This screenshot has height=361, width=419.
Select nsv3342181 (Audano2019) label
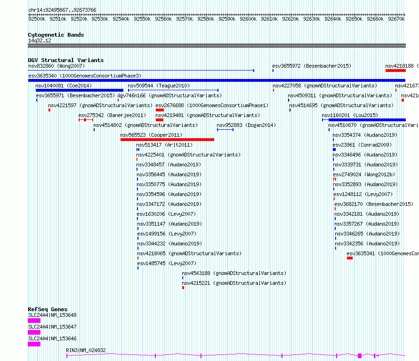click(367, 214)
